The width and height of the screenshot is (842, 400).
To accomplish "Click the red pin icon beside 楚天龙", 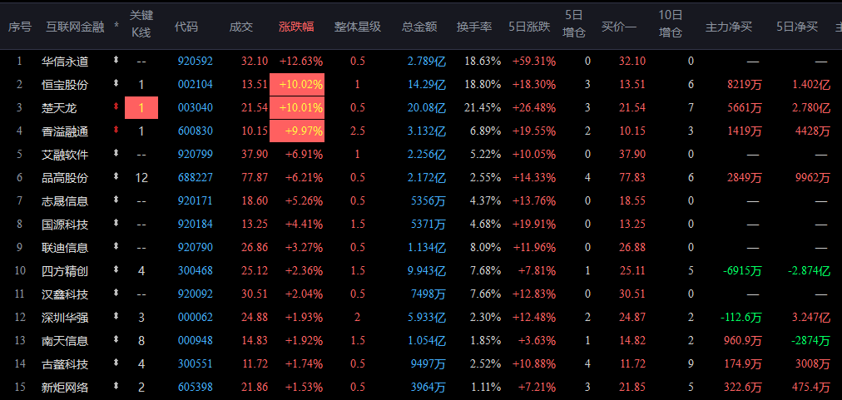I will click(x=116, y=107).
